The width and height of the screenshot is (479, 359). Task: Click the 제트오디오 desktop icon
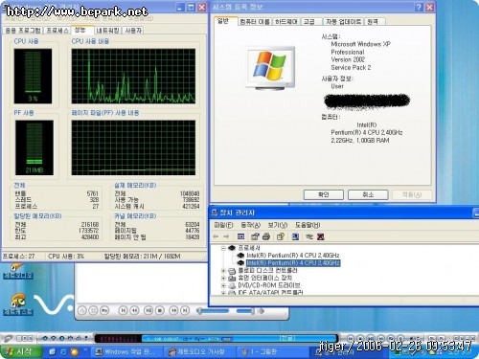coord(18,271)
